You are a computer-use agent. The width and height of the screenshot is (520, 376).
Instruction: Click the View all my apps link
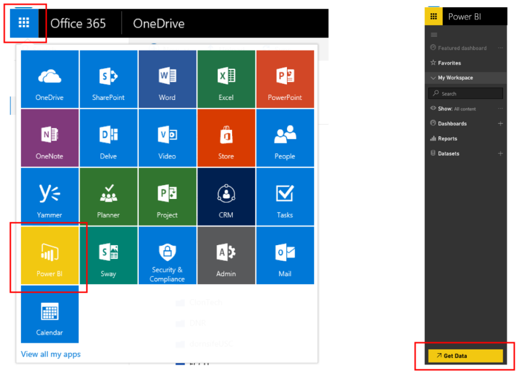pyautogui.click(x=51, y=354)
